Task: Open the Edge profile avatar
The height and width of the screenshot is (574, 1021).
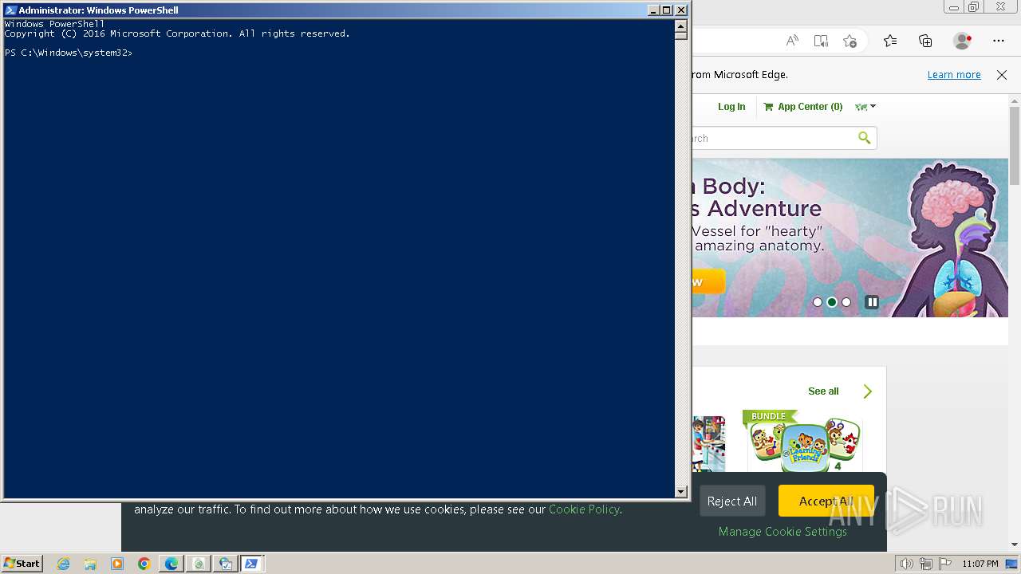Action: [x=962, y=41]
